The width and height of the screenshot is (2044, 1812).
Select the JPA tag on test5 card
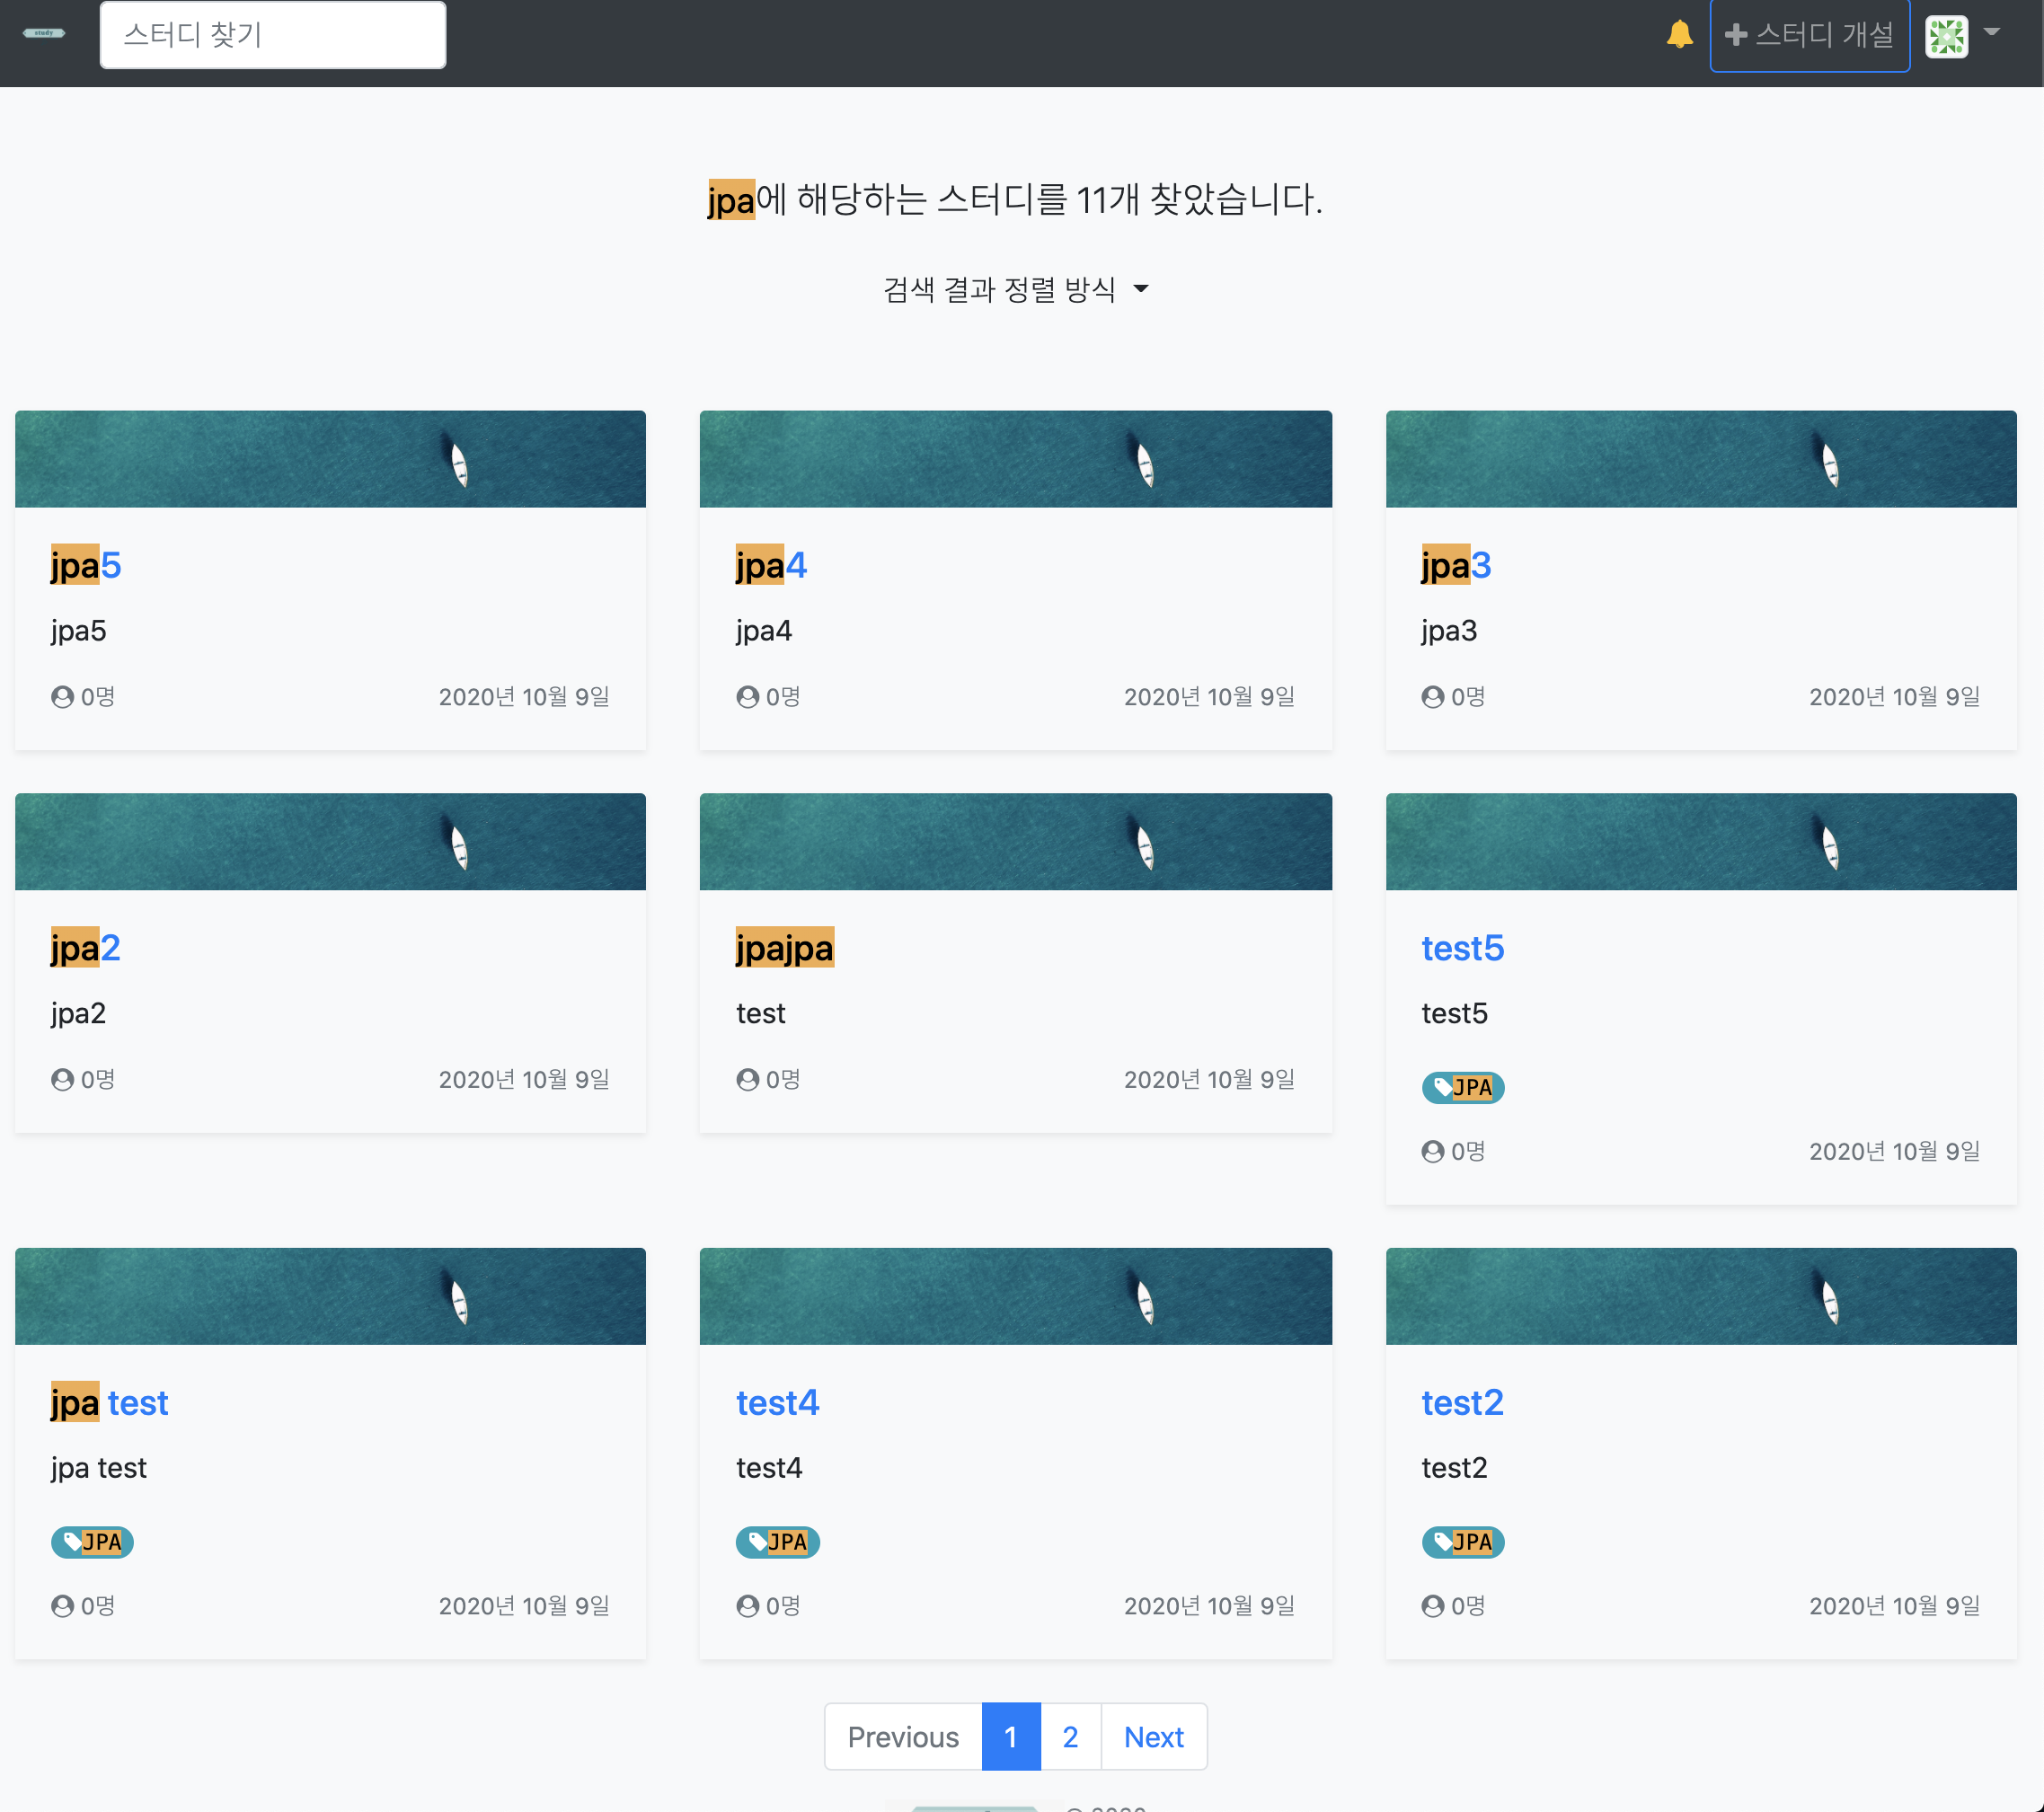tap(1462, 1087)
